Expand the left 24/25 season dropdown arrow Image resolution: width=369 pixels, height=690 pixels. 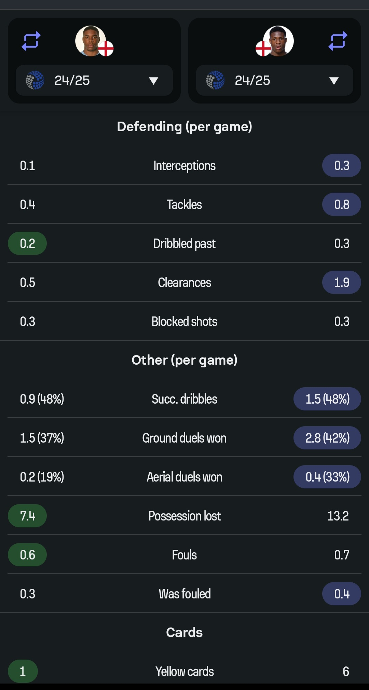pos(153,81)
